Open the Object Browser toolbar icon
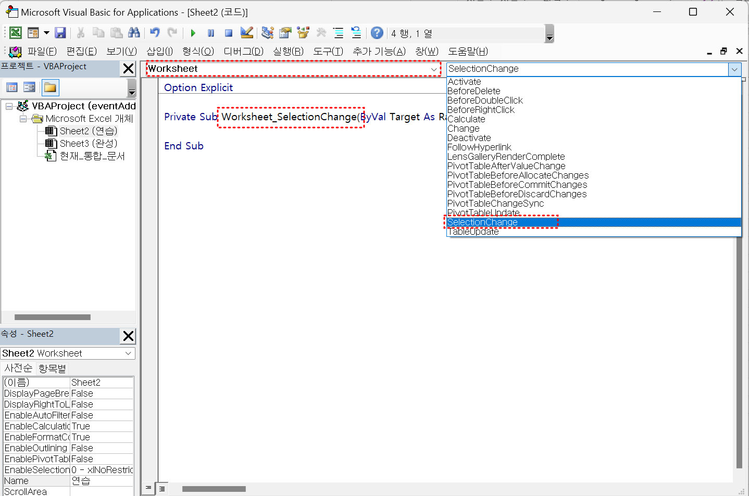The width and height of the screenshot is (749, 496). click(x=303, y=33)
